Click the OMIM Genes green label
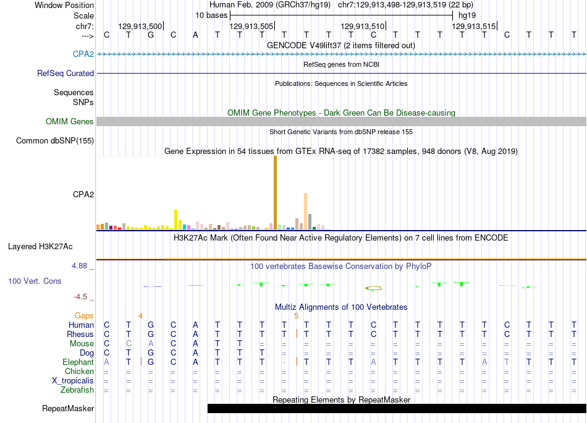Image resolution: width=587 pixels, height=423 pixels. [x=69, y=121]
